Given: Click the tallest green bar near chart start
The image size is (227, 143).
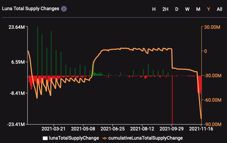Looking at the screenshot, I should (x=37, y=51).
